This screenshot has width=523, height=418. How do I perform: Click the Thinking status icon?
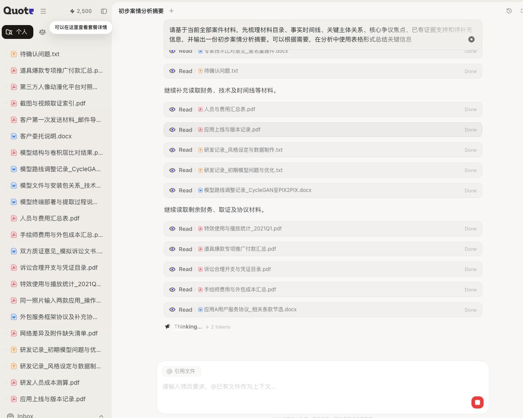point(168,327)
